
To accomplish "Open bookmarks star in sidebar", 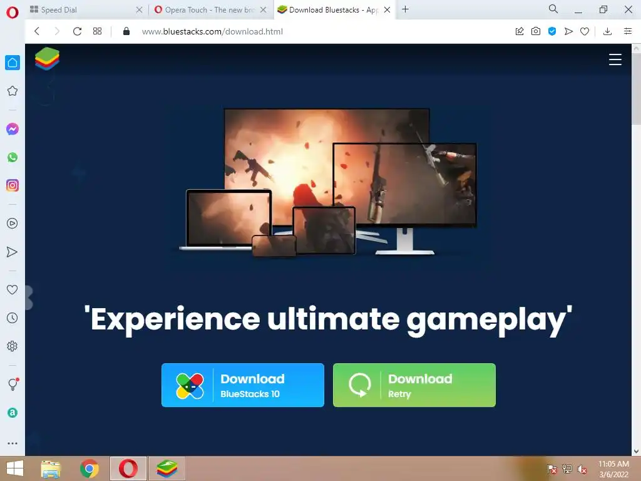I will point(13,91).
